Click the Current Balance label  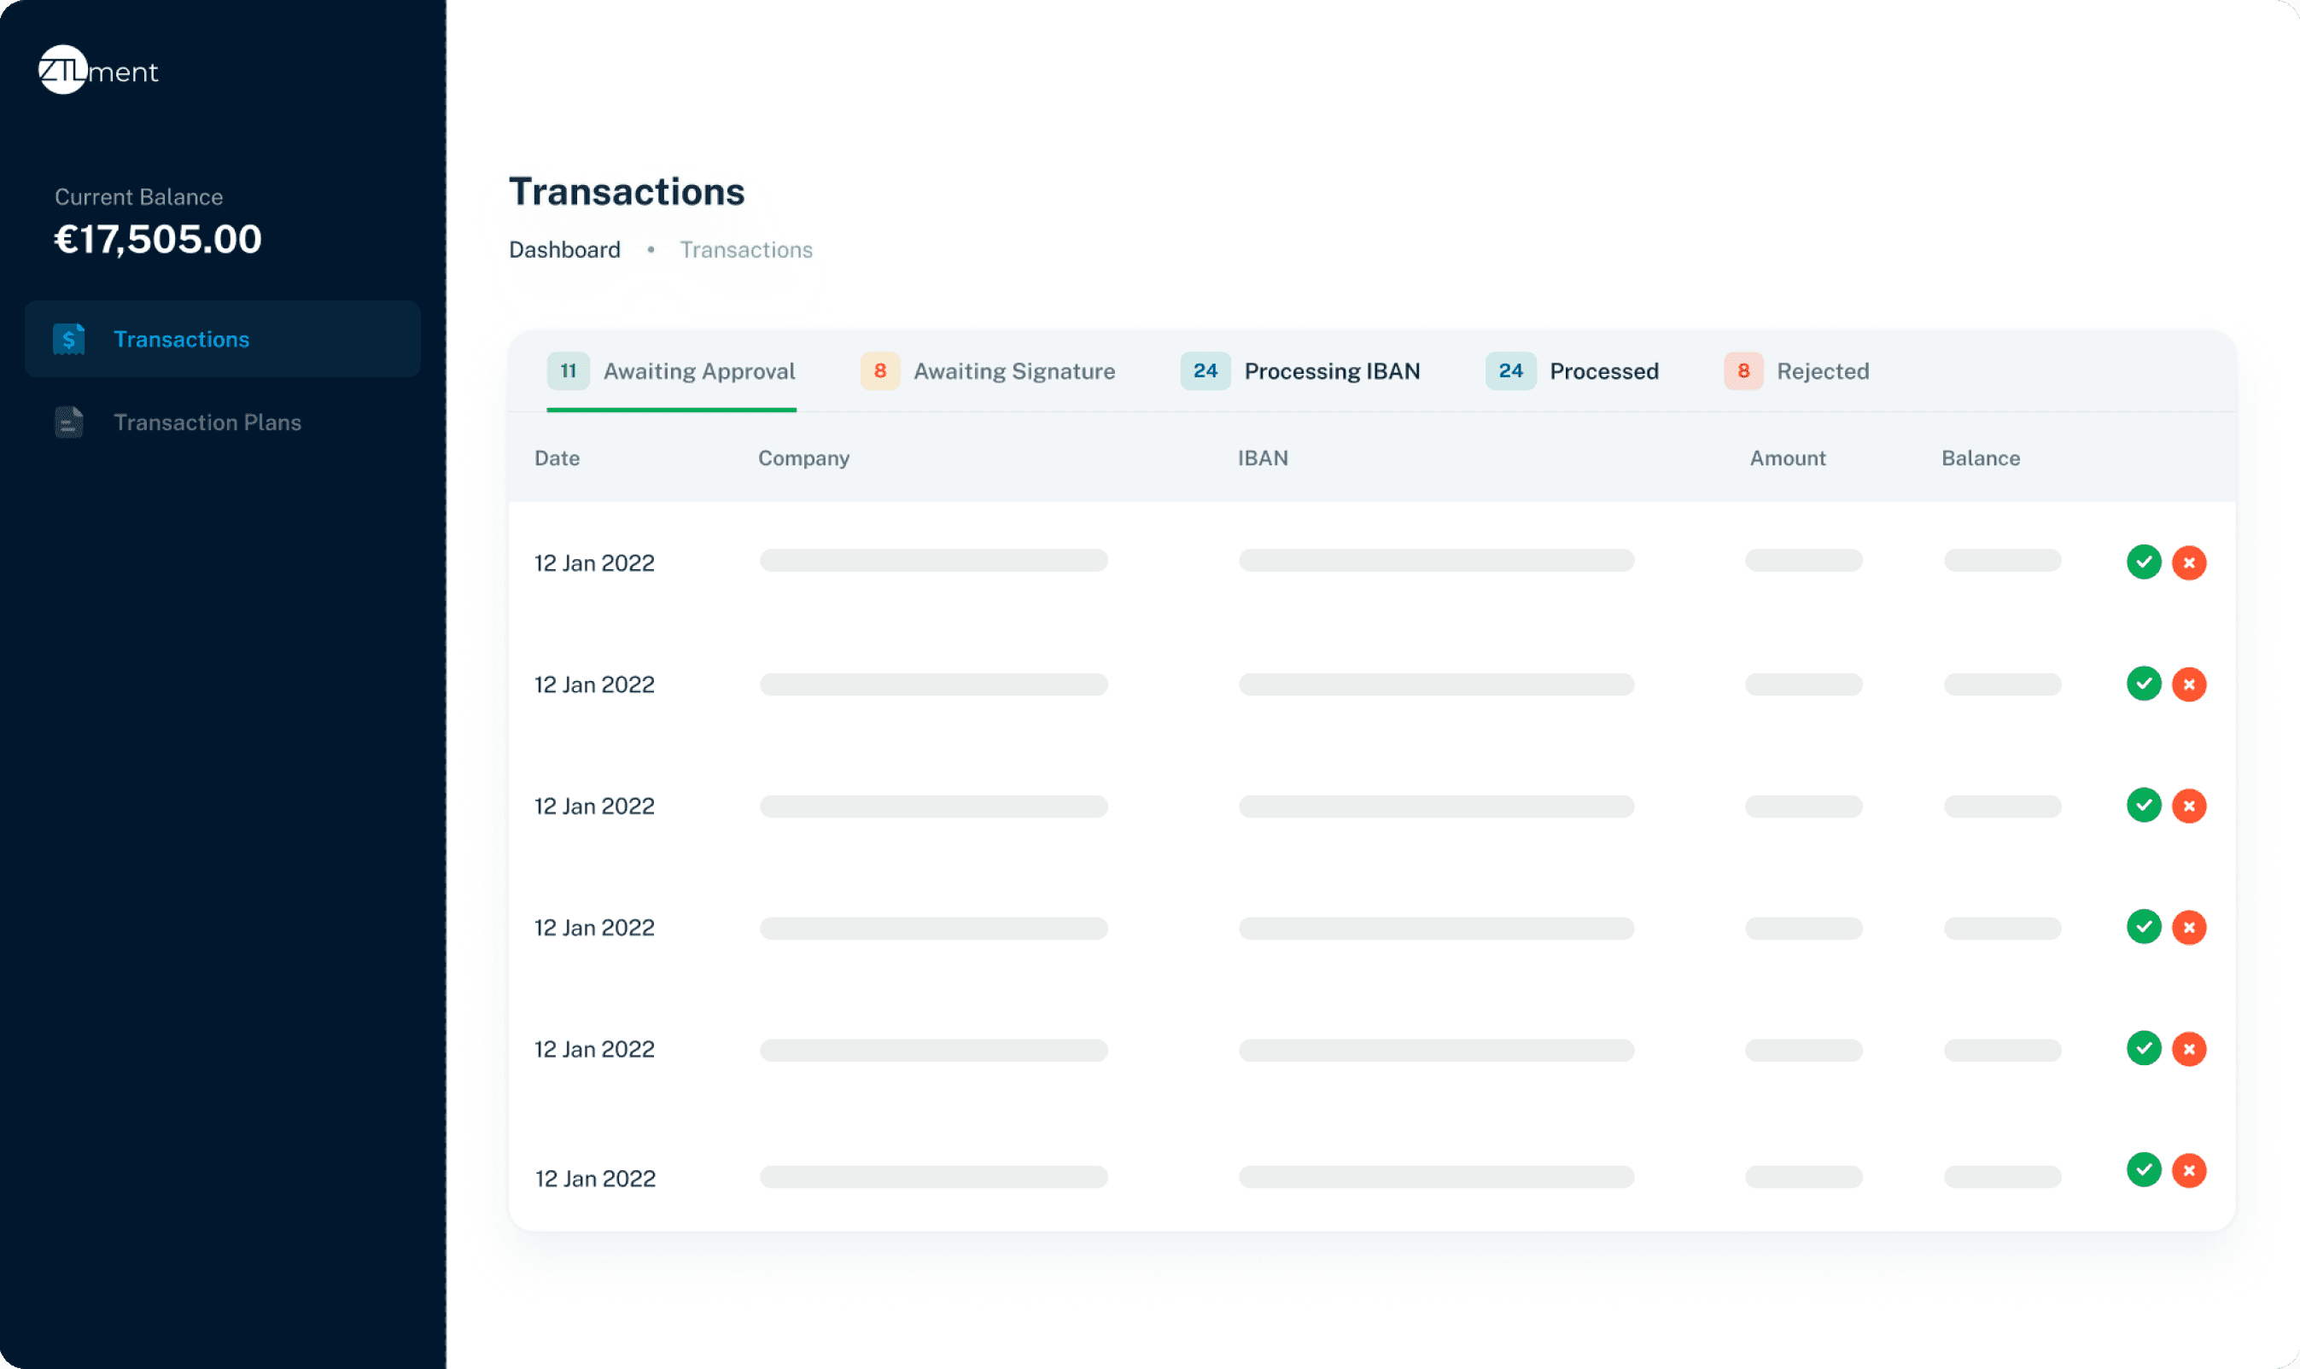[x=138, y=197]
